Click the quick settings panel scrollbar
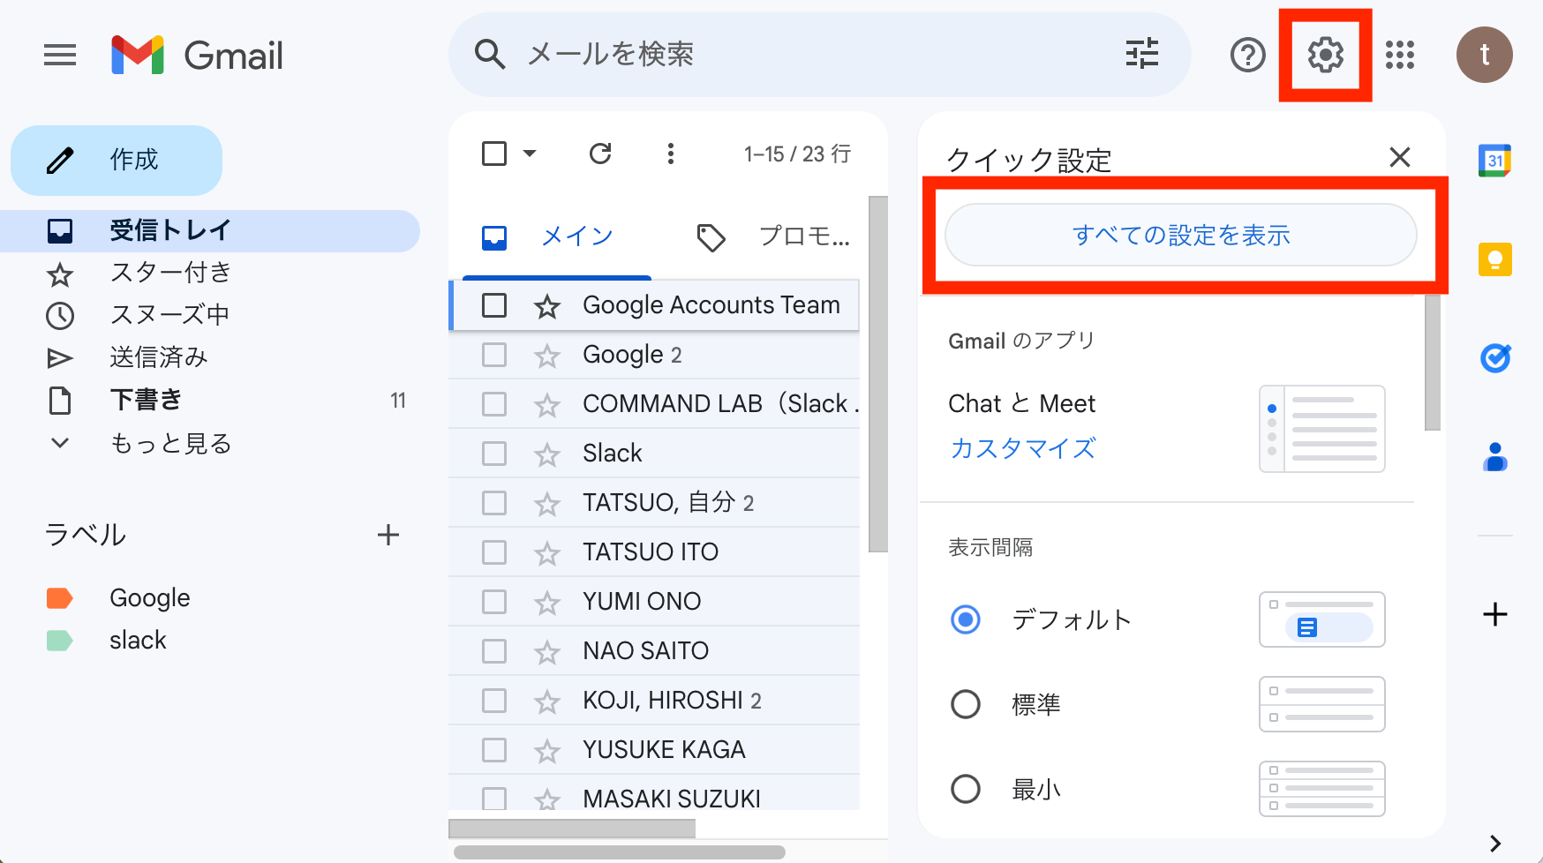This screenshot has width=1543, height=863. (1433, 363)
